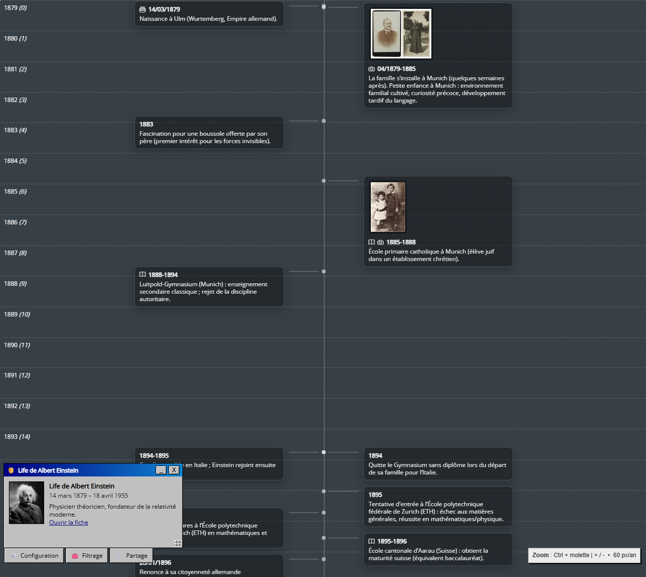The width and height of the screenshot is (646, 577).
Task: Click the birthday cake icon on the 1879 birth card
Action: click(143, 9)
